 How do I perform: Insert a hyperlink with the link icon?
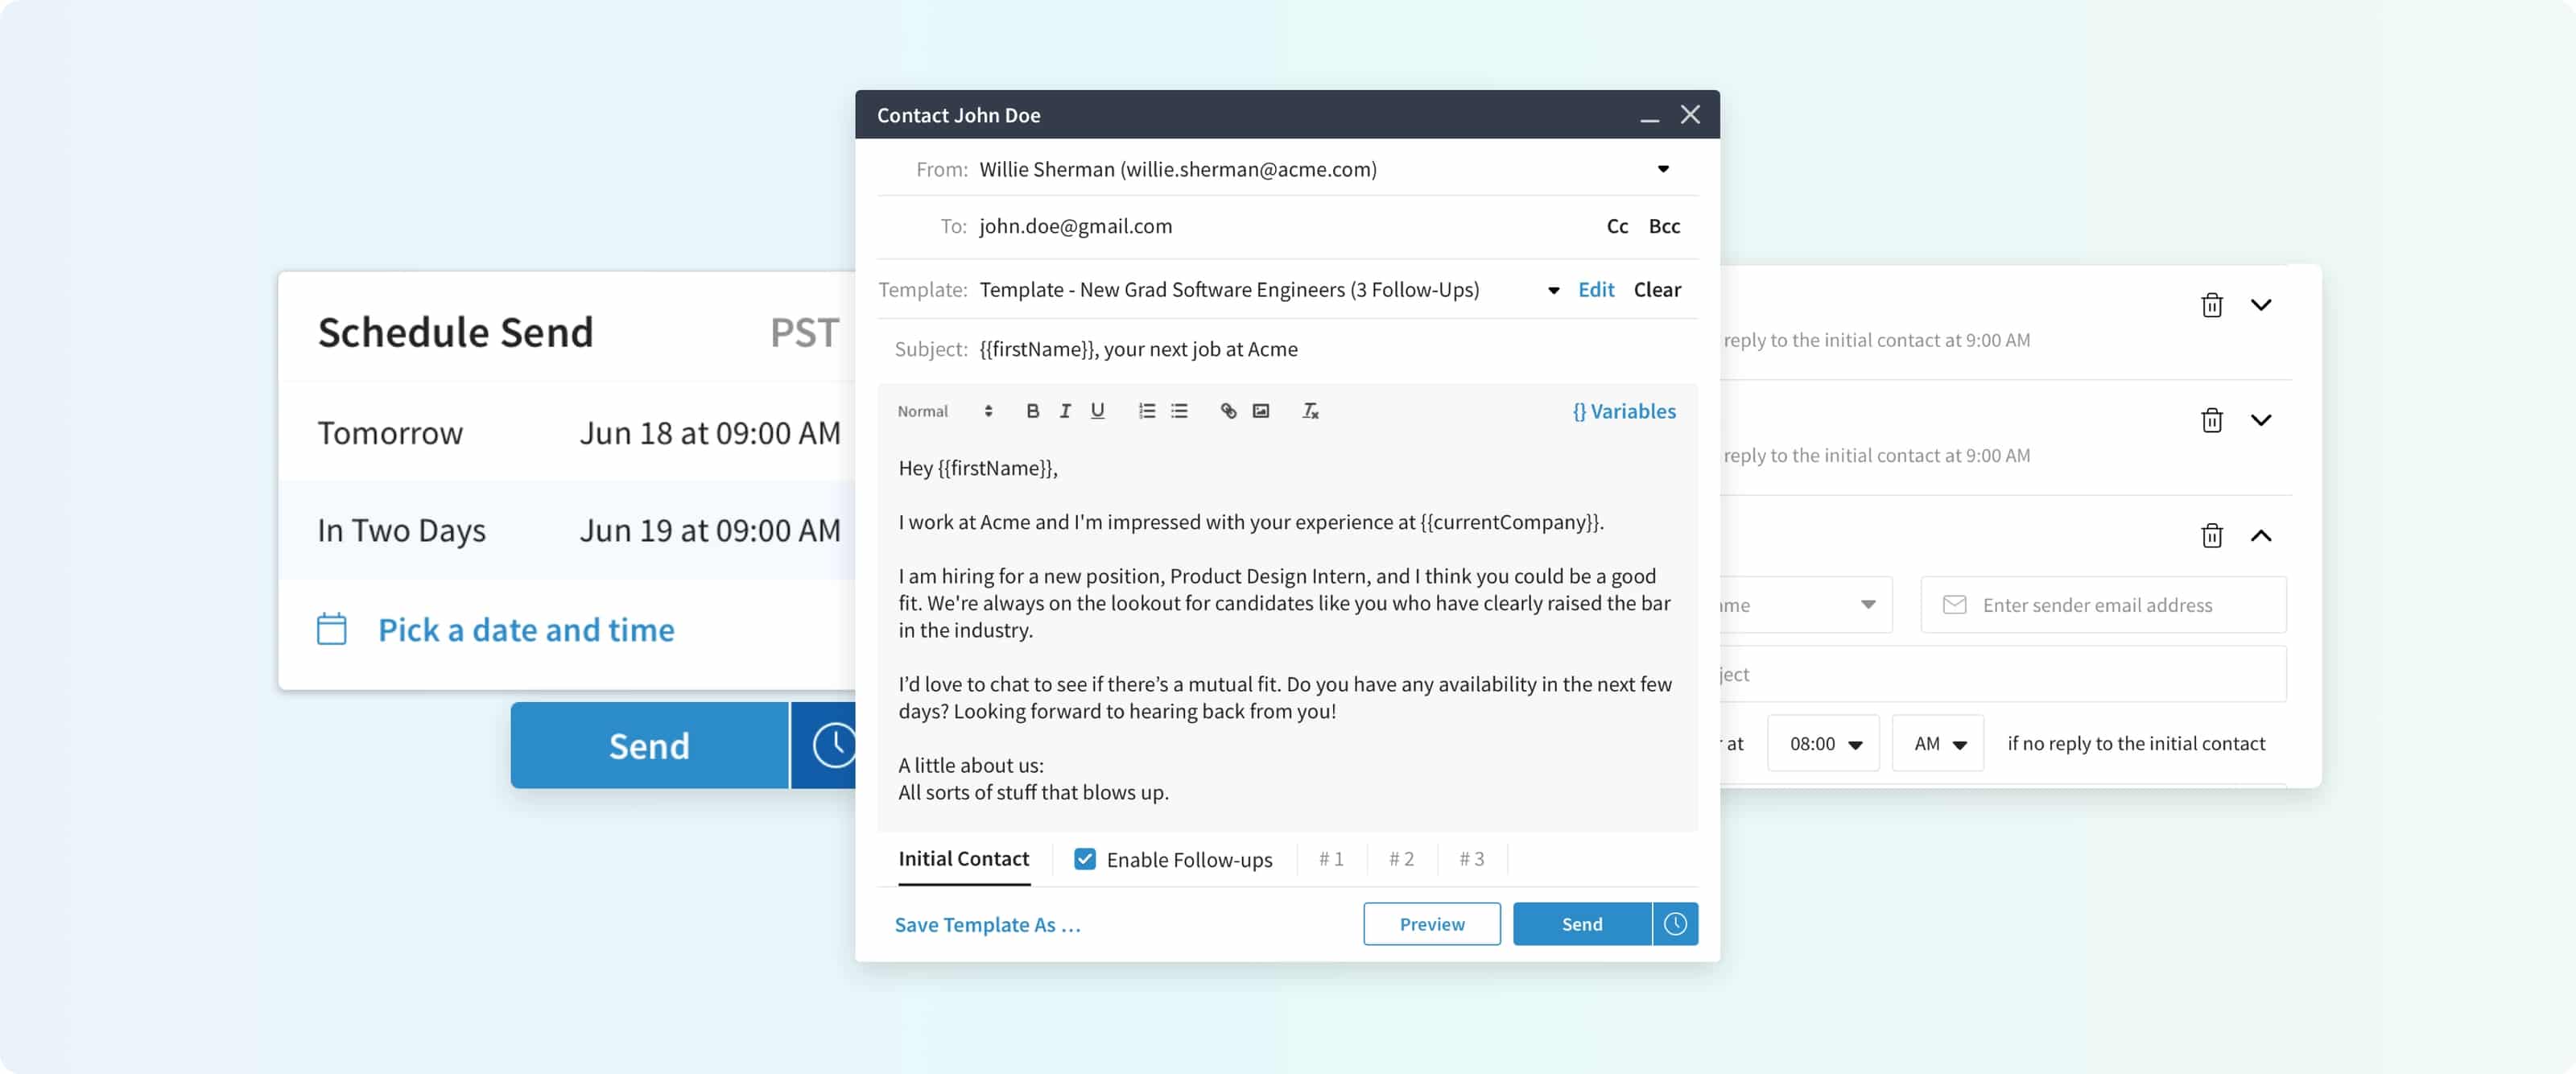(1228, 411)
